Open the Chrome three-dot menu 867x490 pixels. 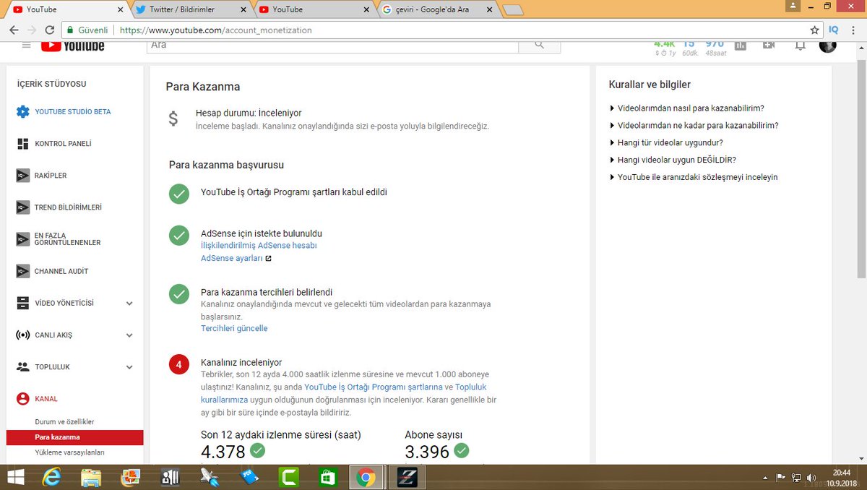853,30
